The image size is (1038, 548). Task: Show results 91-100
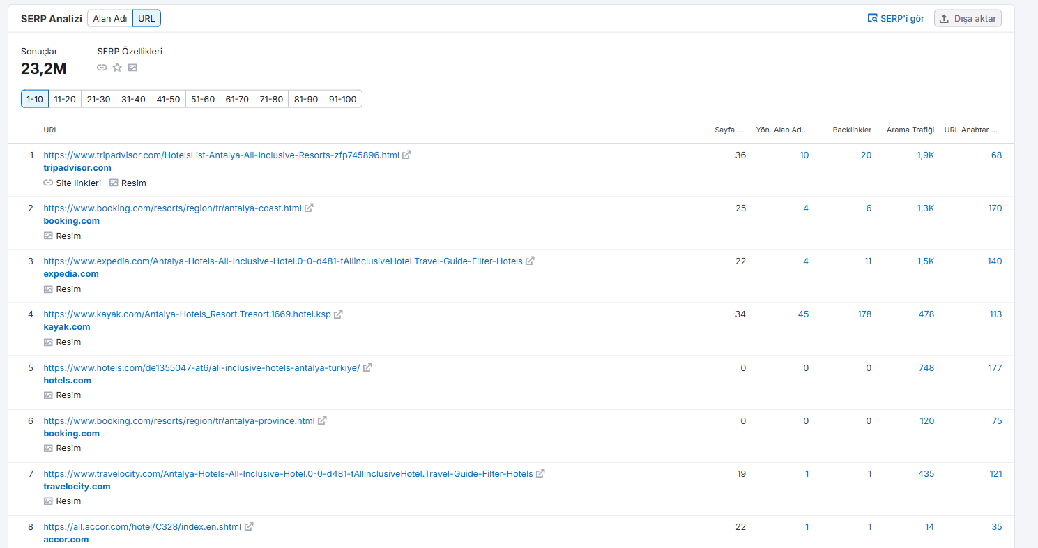click(342, 99)
